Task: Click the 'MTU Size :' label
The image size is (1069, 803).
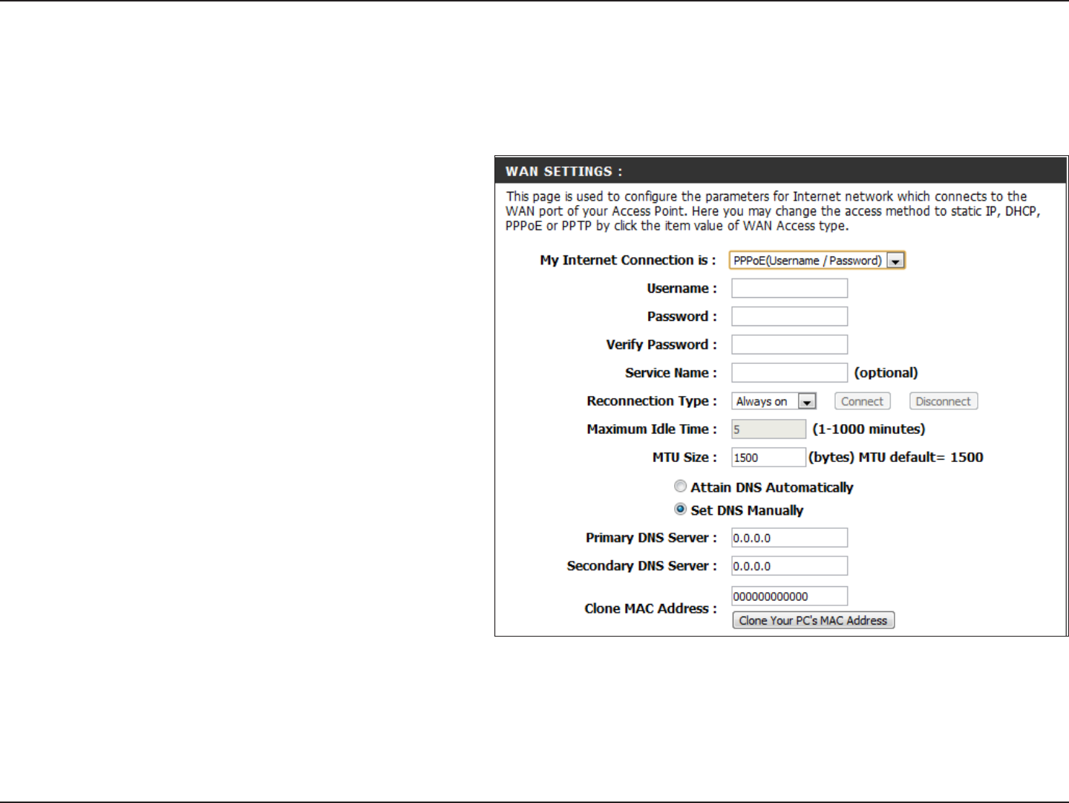Action: pyautogui.click(x=684, y=458)
